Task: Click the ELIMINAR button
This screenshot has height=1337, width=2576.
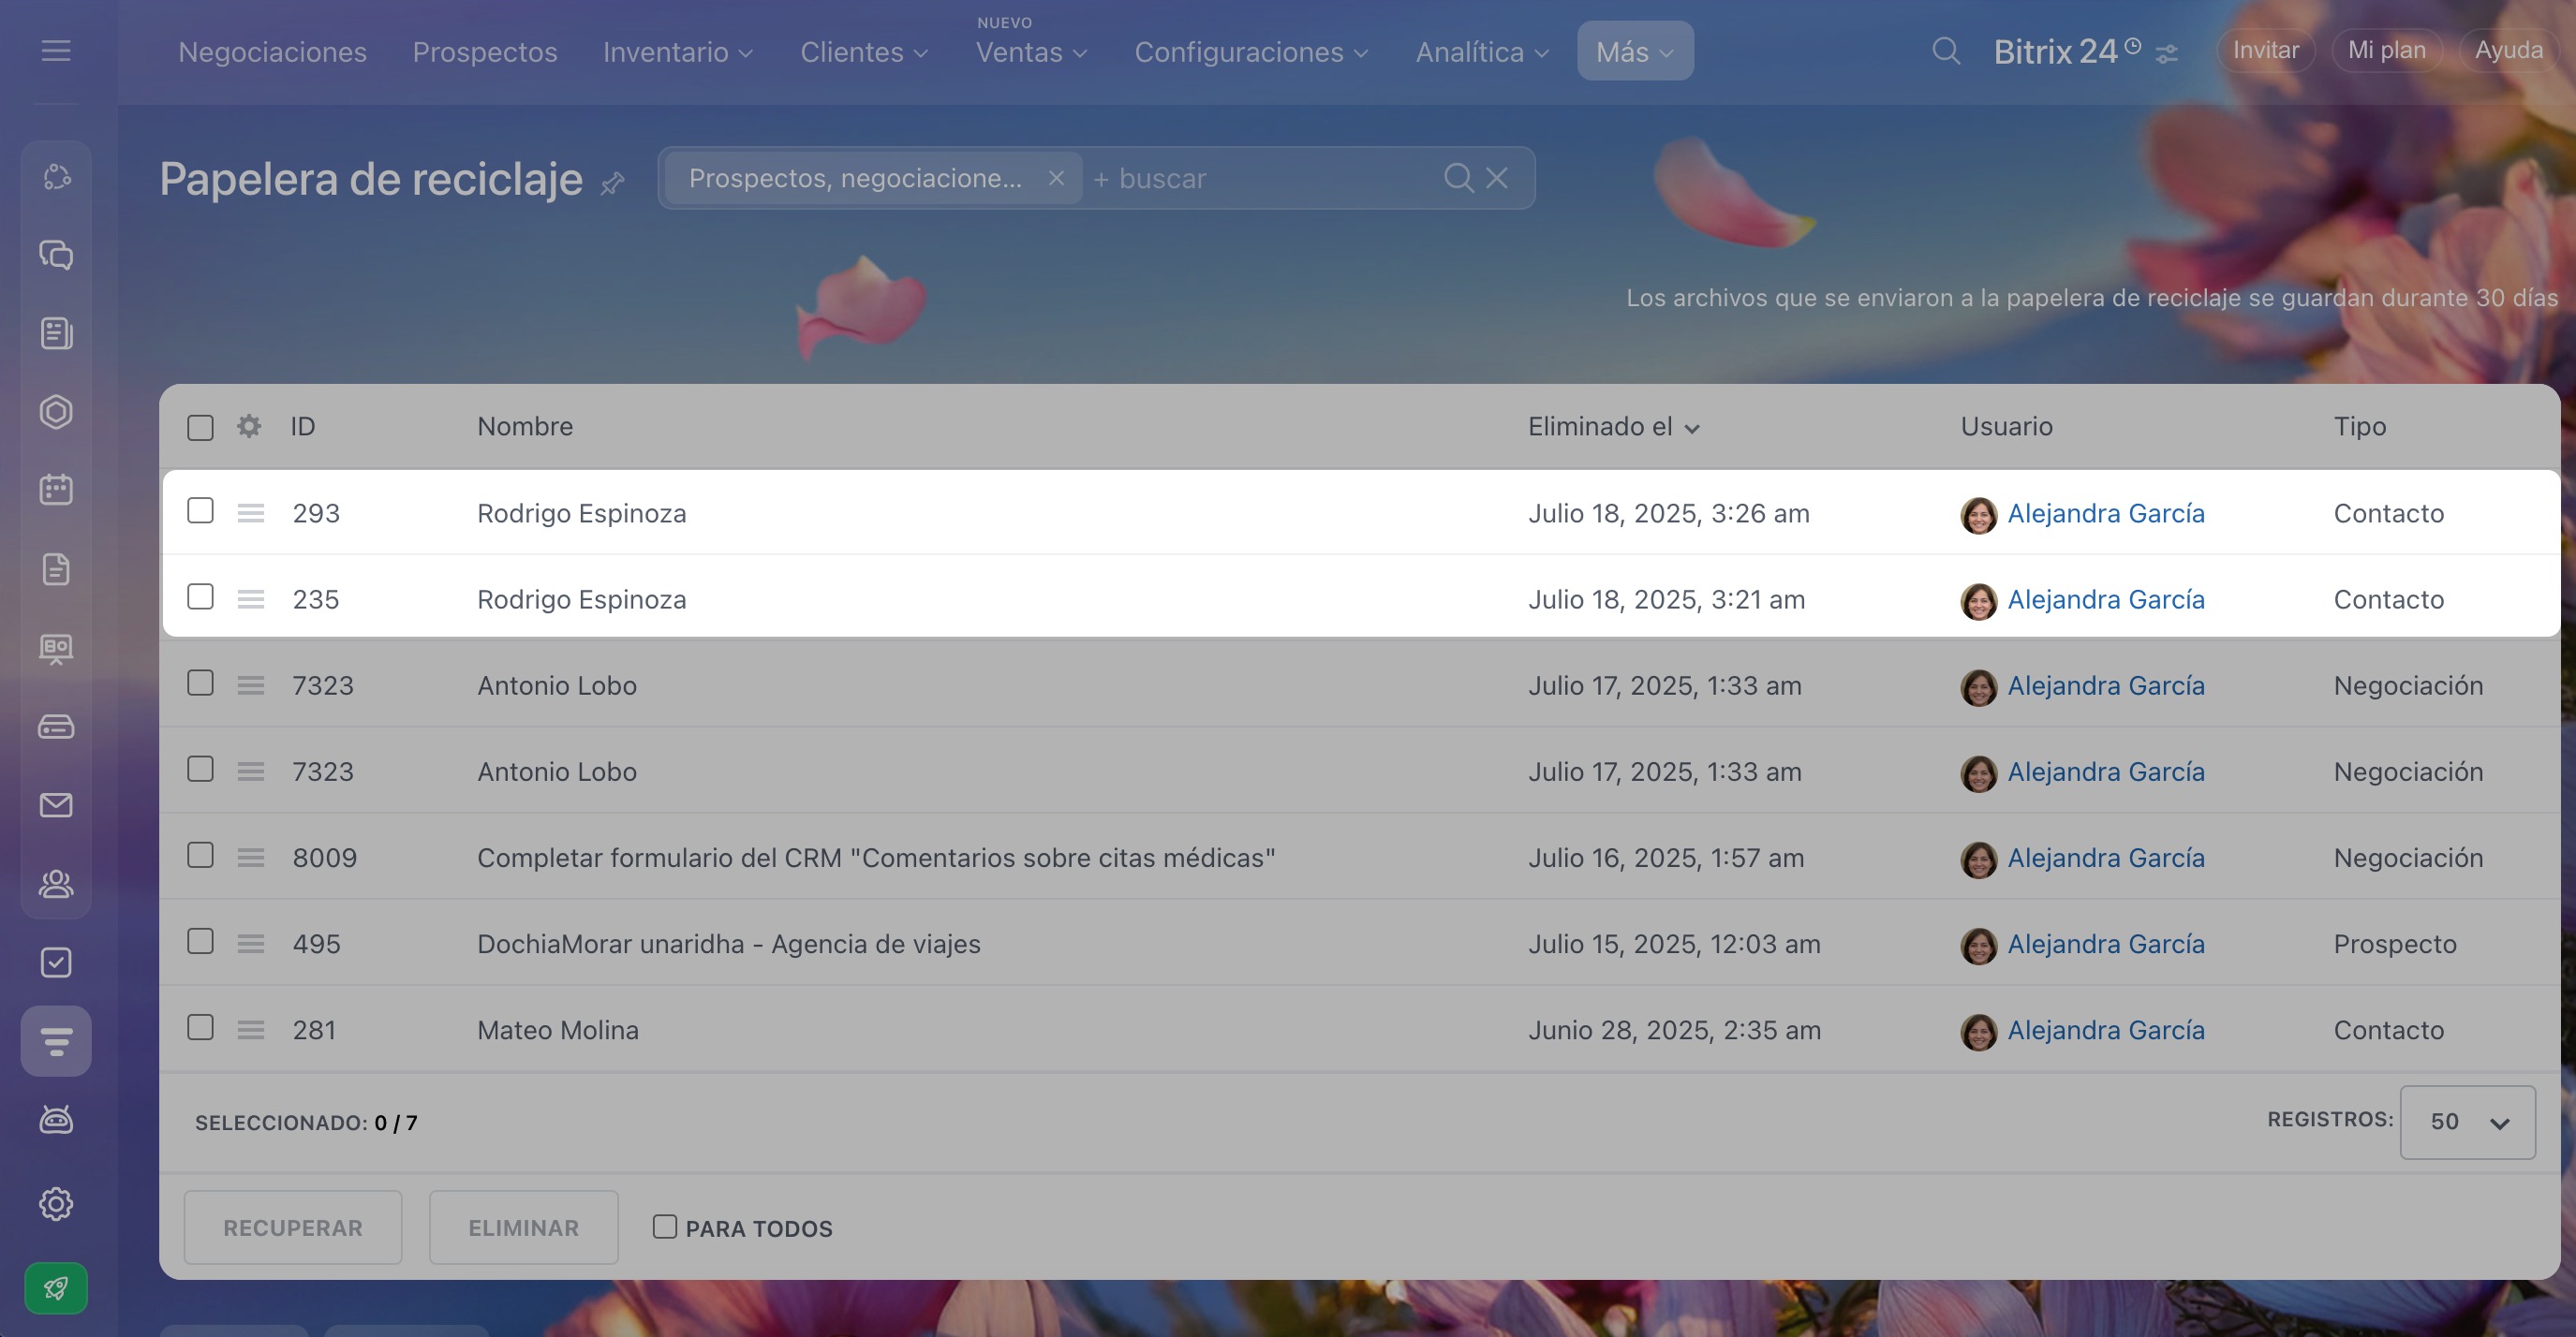Action: pyautogui.click(x=524, y=1227)
